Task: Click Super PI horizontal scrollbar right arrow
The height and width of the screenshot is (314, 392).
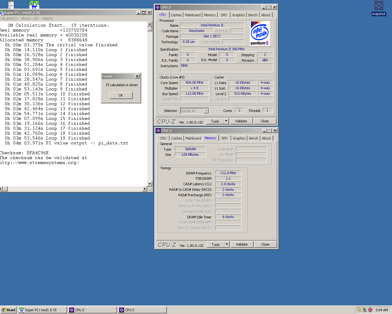Action: tap(145, 189)
